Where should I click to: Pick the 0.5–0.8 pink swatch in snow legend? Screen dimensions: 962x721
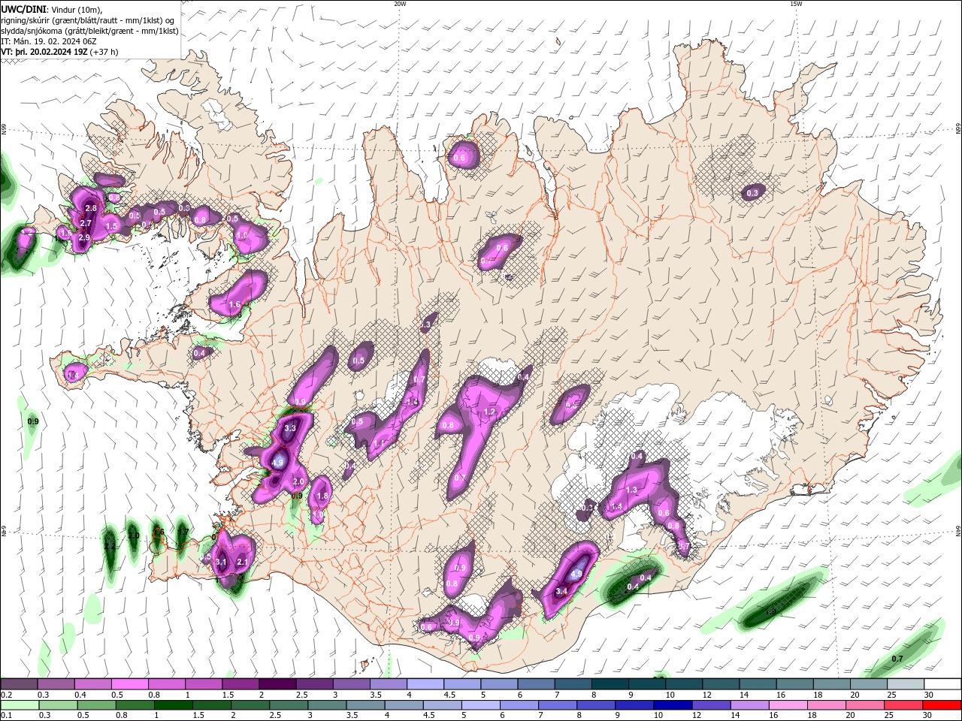(x=129, y=684)
